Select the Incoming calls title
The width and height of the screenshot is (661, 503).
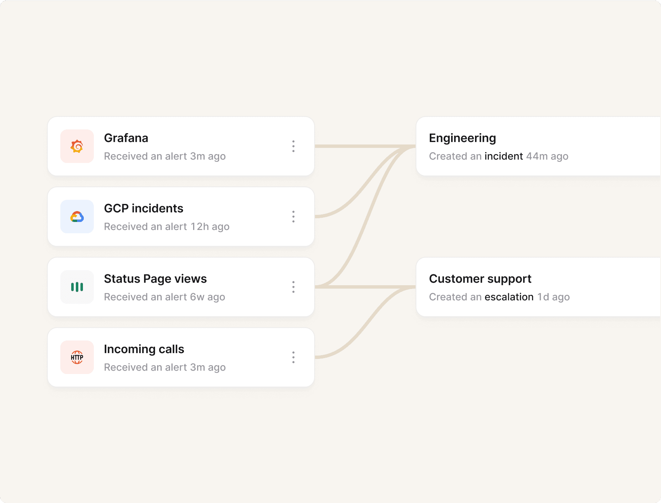(144, 349)
